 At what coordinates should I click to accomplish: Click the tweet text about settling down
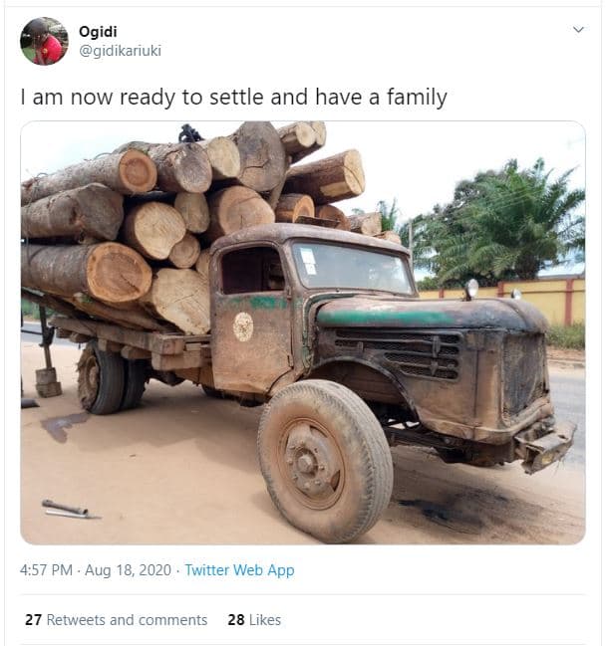tap(233, 98)
